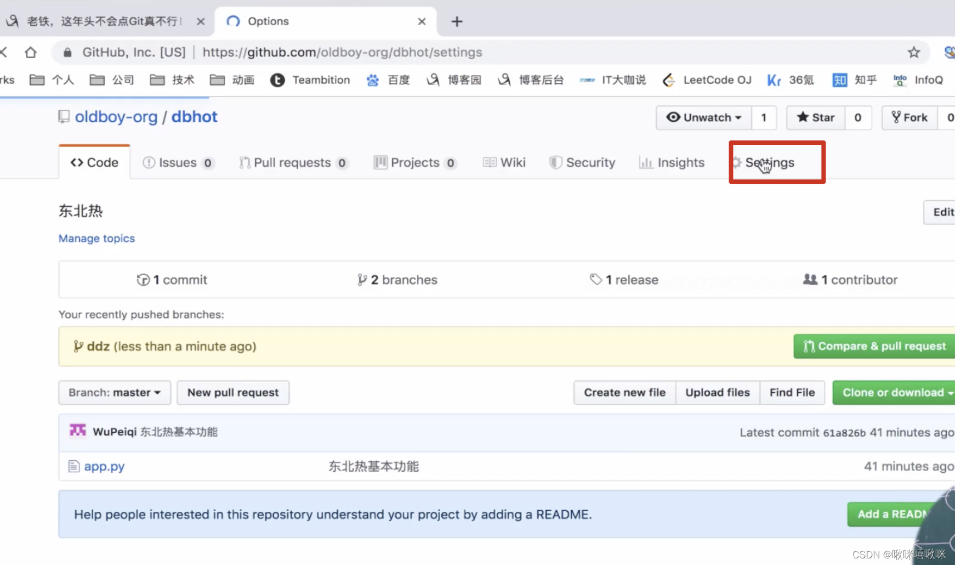Close the first browser tab
Image resolution: width=955 pixels, height=565 pixels.
click(x=201, y=21)
